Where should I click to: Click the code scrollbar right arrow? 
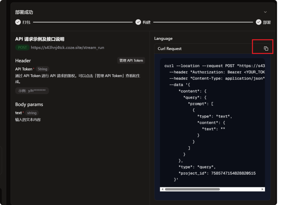click(x=262, y=189)
